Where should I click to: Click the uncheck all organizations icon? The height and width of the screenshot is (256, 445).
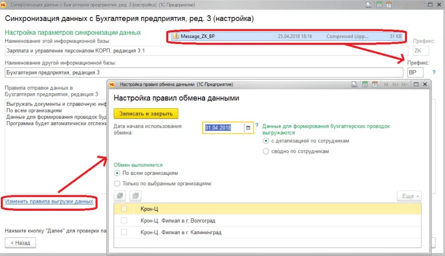136,196
